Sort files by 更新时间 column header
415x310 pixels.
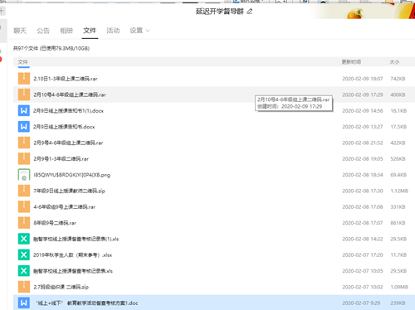point(351,62)
